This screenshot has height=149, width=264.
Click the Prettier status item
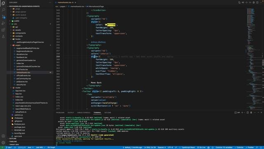[250, 147]
